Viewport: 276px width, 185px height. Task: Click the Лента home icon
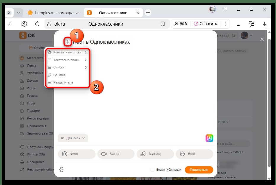(x=22, y=66)
